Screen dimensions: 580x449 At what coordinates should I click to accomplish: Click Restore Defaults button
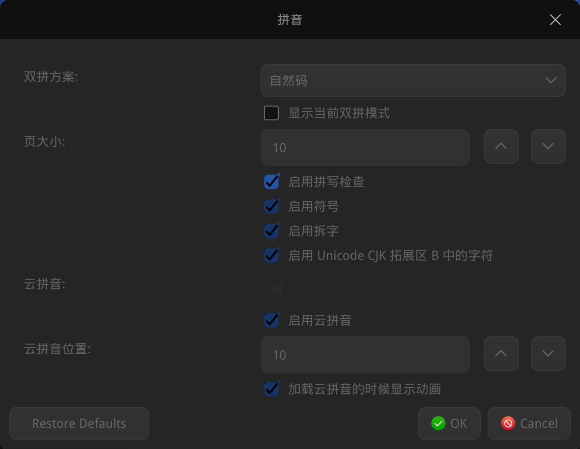tap(79, 423)
